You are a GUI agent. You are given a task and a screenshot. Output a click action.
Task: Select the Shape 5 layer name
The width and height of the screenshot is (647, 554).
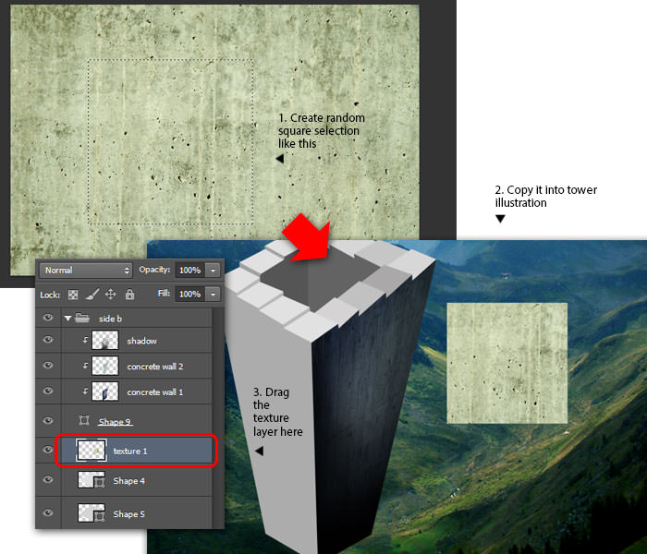point(129,514)
